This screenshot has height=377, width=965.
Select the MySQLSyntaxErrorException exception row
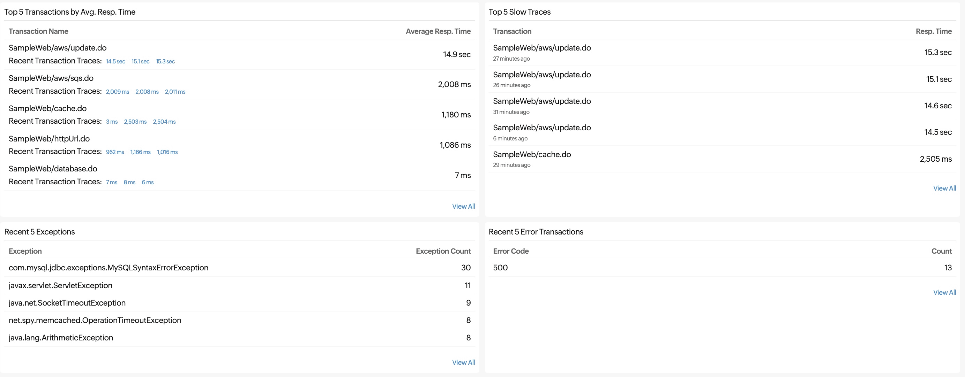(108, 268)
